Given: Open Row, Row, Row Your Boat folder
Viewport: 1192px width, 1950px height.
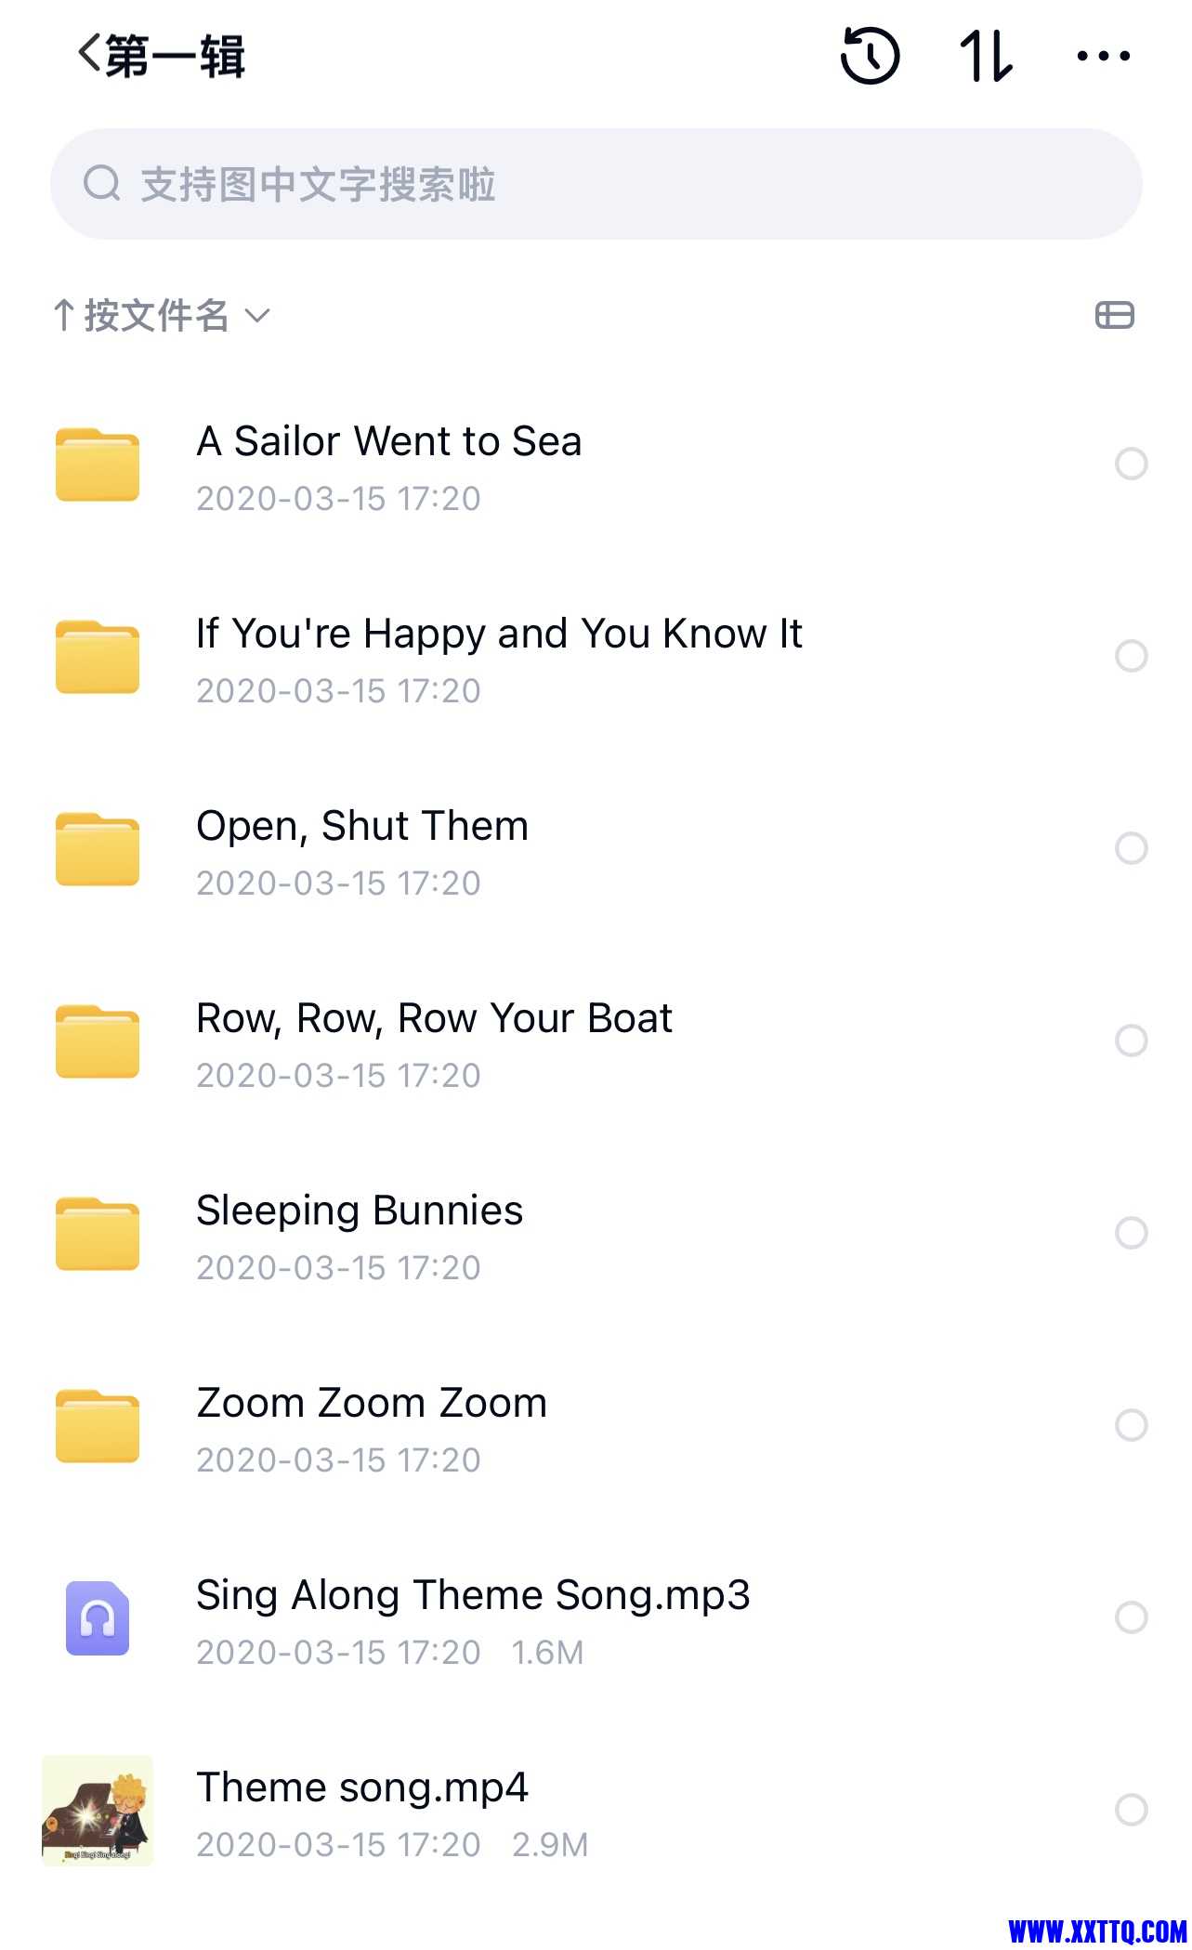Looking at the screenshot, I should pos(596,1040).
